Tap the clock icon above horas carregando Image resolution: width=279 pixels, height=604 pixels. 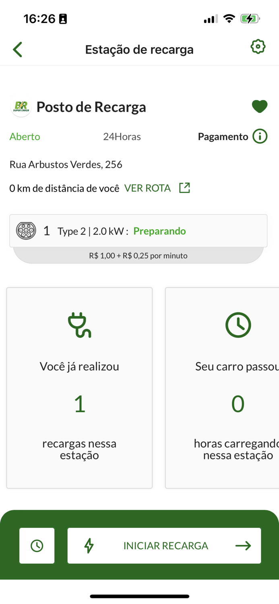tap(238, 325)
